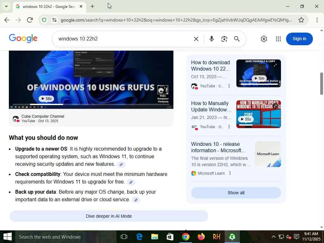Screen dimensions: 324x243
Task: Click the 55s video thumbnail
Action: tap(259, 114)
